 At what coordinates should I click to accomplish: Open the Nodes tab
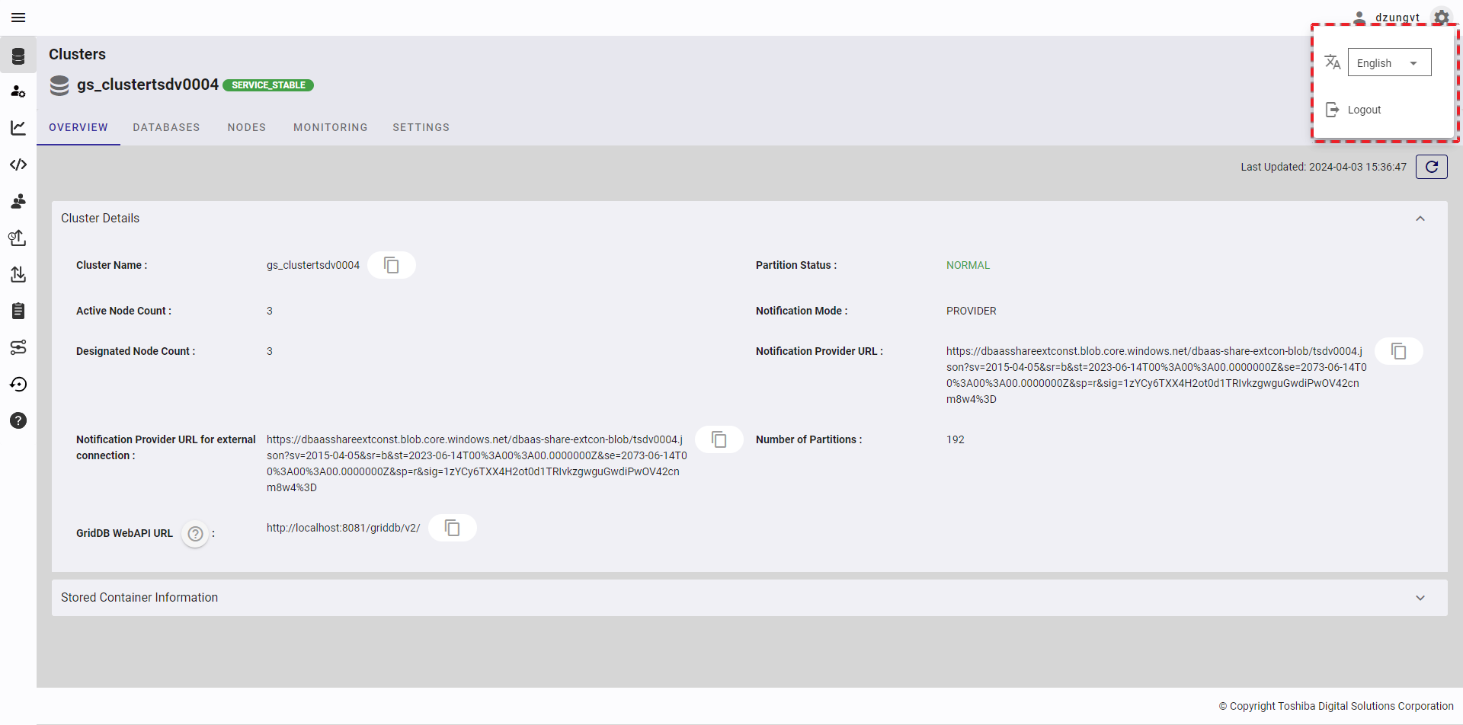click(246, 127)
